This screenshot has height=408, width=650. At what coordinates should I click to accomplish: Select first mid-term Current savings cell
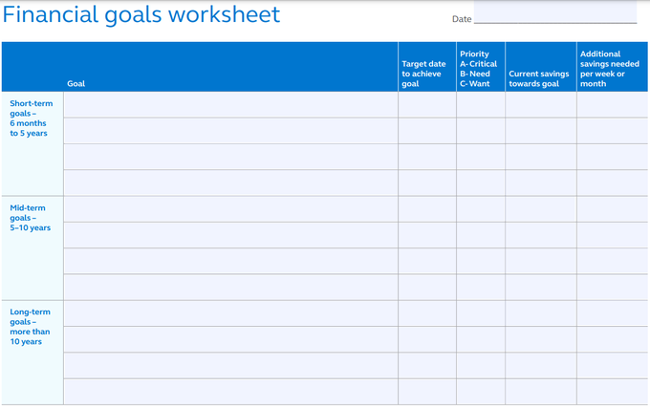click(x=540, y=208)
